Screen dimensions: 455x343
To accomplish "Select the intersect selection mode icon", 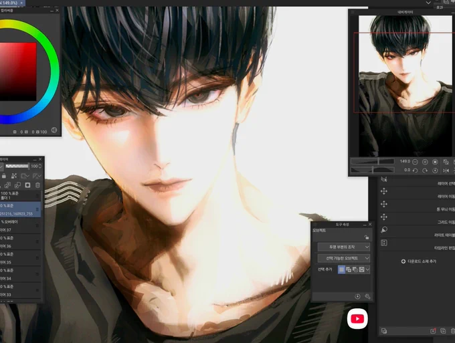I will tap(361, 269).
